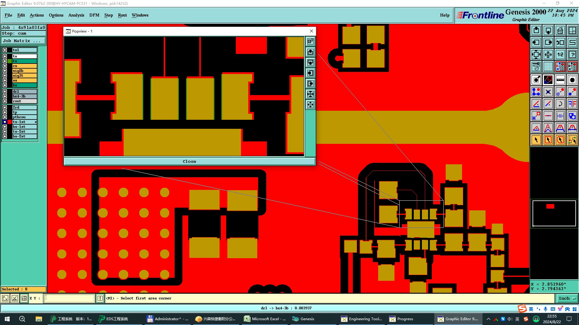Select the ruler measurement tool
Image resolution: width=579 pixels, height=325 pixels.
(560, 80)
